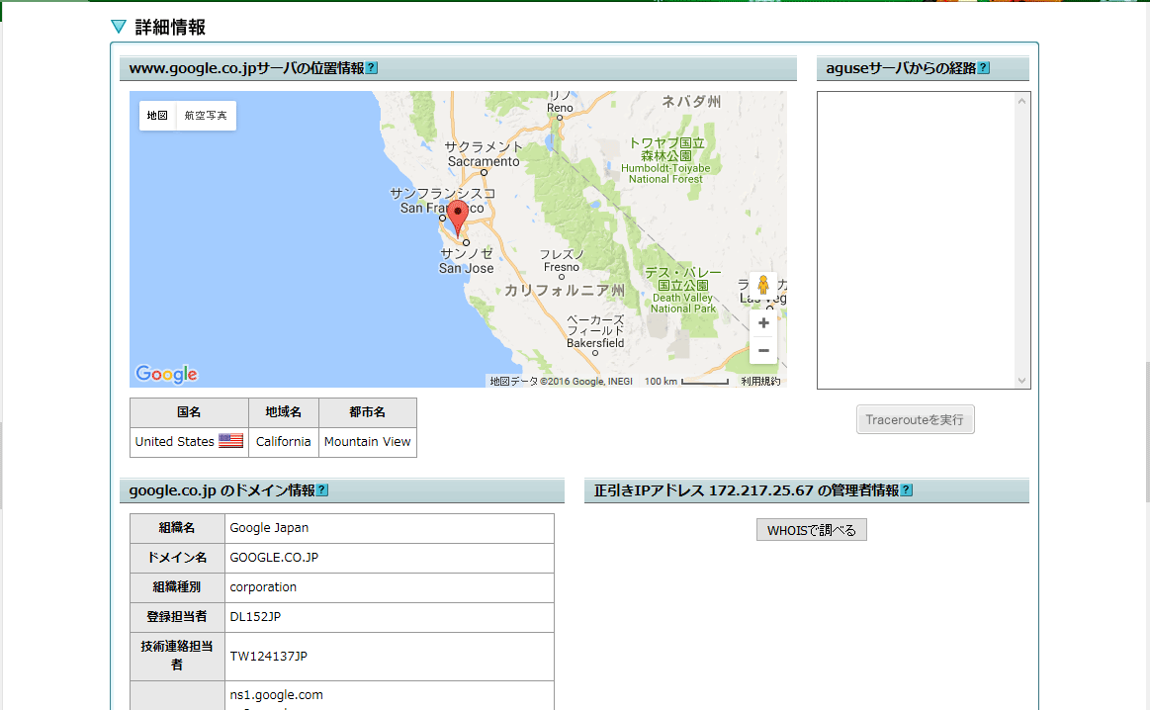Select the Street View pegman icon
This screenshot has height=710, width=1150.
coord(763,286)
